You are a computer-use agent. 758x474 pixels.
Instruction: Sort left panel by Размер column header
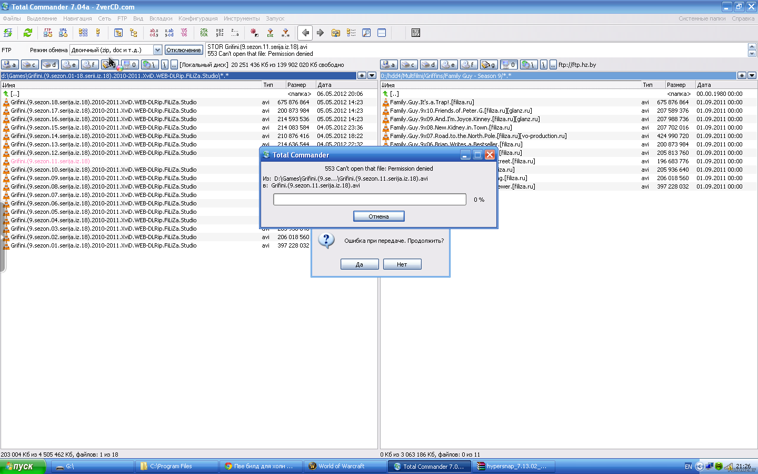300,85
